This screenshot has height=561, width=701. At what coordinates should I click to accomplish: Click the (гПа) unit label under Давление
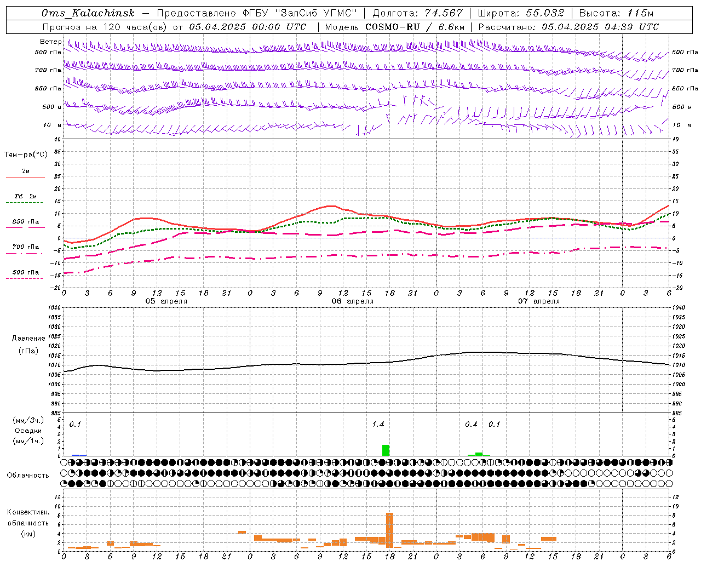coord(28,351)
